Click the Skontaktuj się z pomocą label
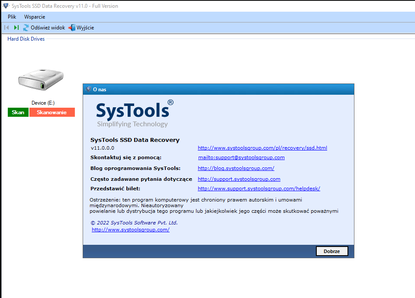Viewport: 415px width, 298px height. click(x=126, y=157)
